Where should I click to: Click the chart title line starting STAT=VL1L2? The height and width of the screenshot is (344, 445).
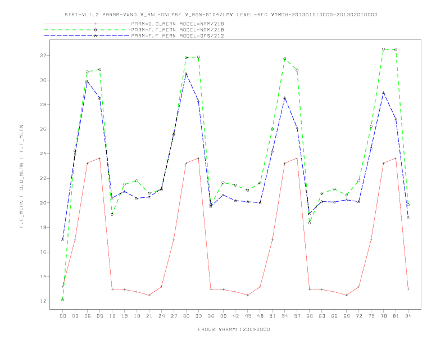pos(221,15)
